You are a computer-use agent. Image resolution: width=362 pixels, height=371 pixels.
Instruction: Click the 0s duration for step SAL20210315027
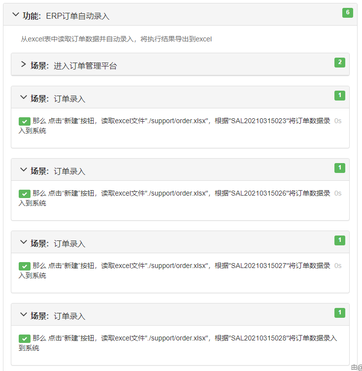338,266
